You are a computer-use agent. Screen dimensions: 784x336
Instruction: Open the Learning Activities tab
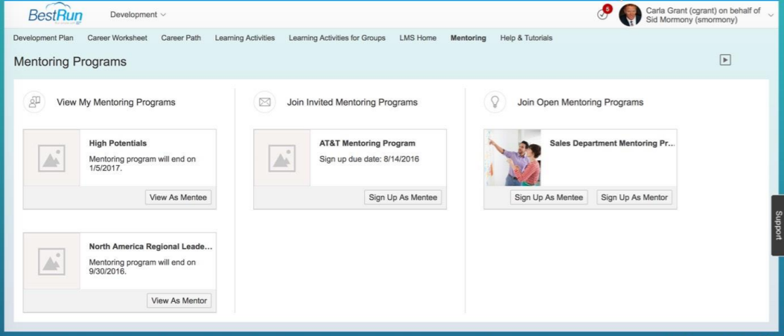pos(245,38)
